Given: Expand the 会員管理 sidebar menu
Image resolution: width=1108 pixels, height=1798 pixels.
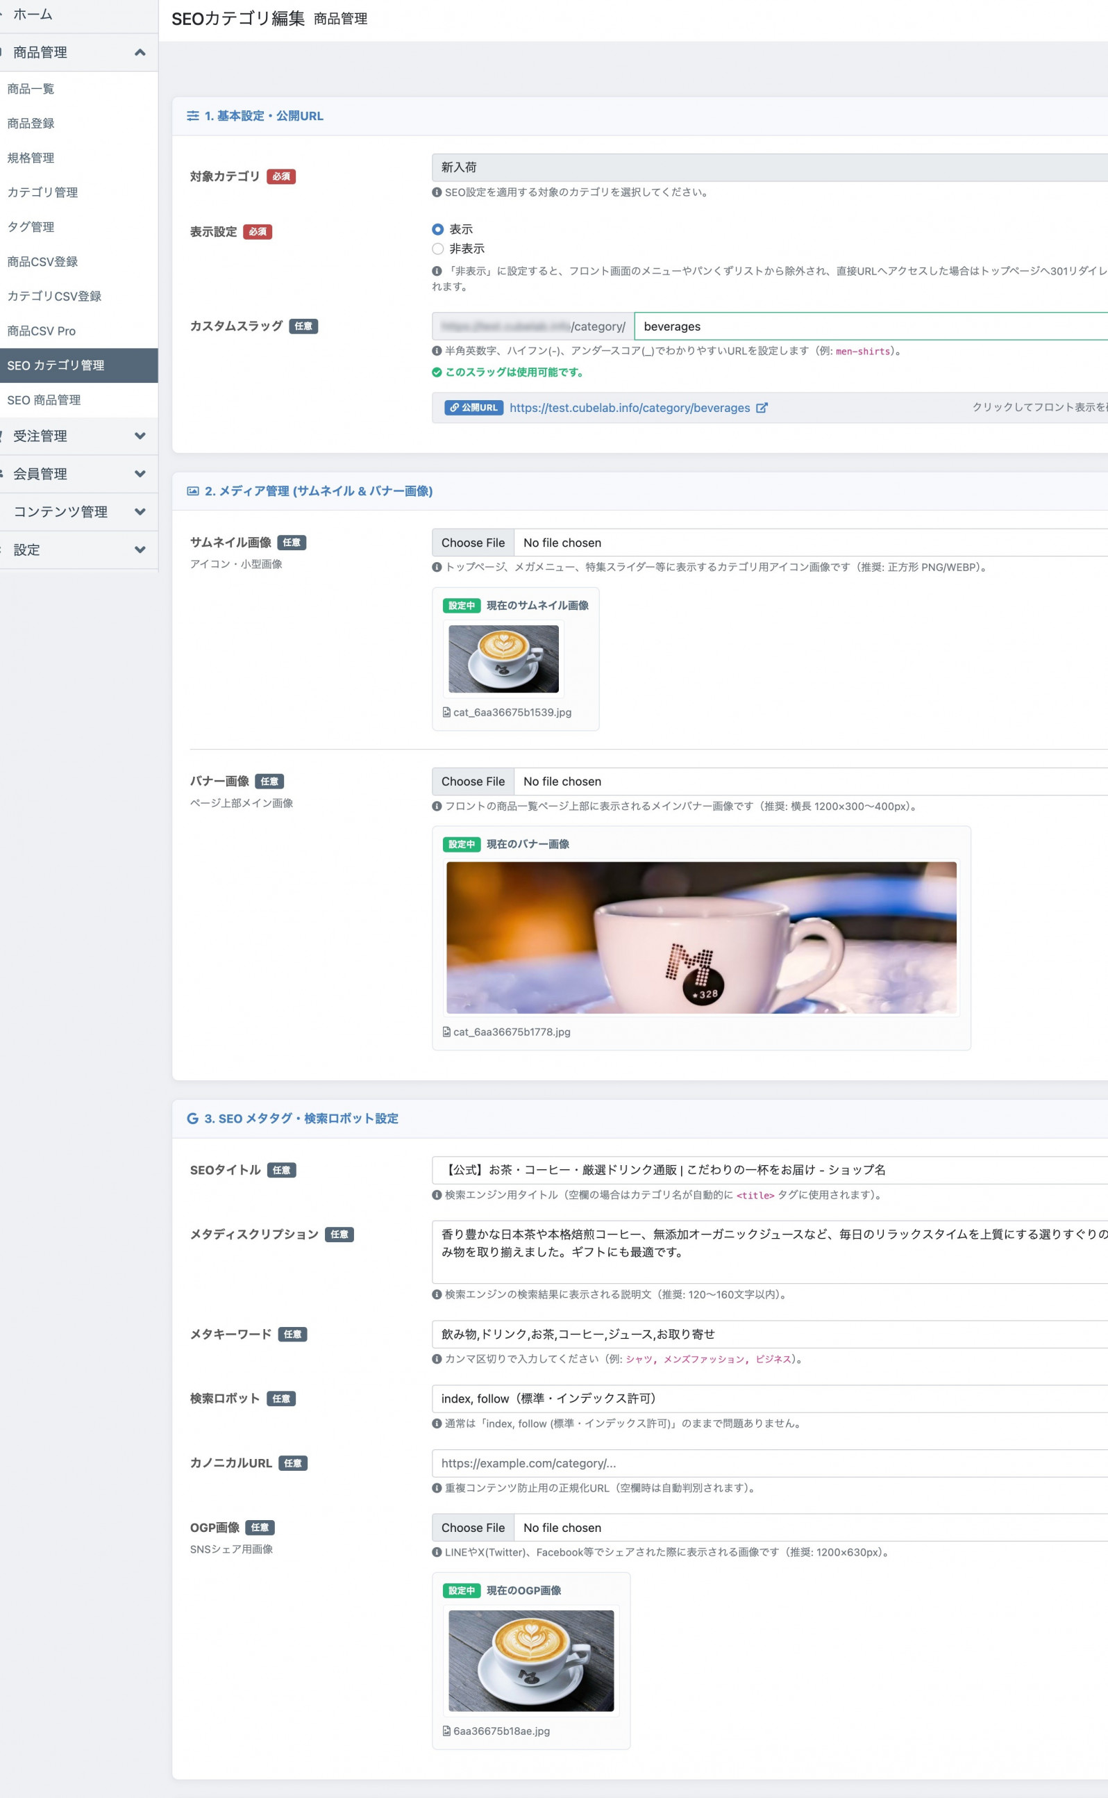Looking at the screenshot, I should click(x=78, y=474).
